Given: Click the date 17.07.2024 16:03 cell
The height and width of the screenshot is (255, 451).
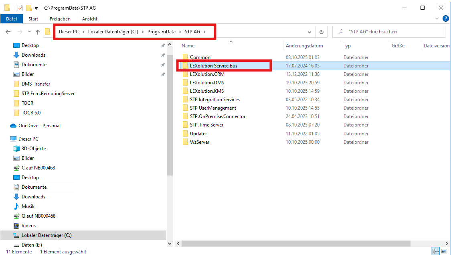Looking at the screenshot, I should tap(303, 66).
